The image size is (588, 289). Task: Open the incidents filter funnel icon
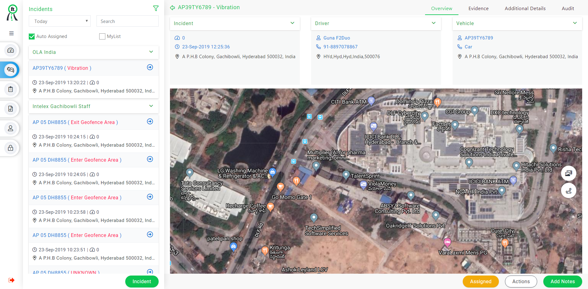click(x=156, y=8)
